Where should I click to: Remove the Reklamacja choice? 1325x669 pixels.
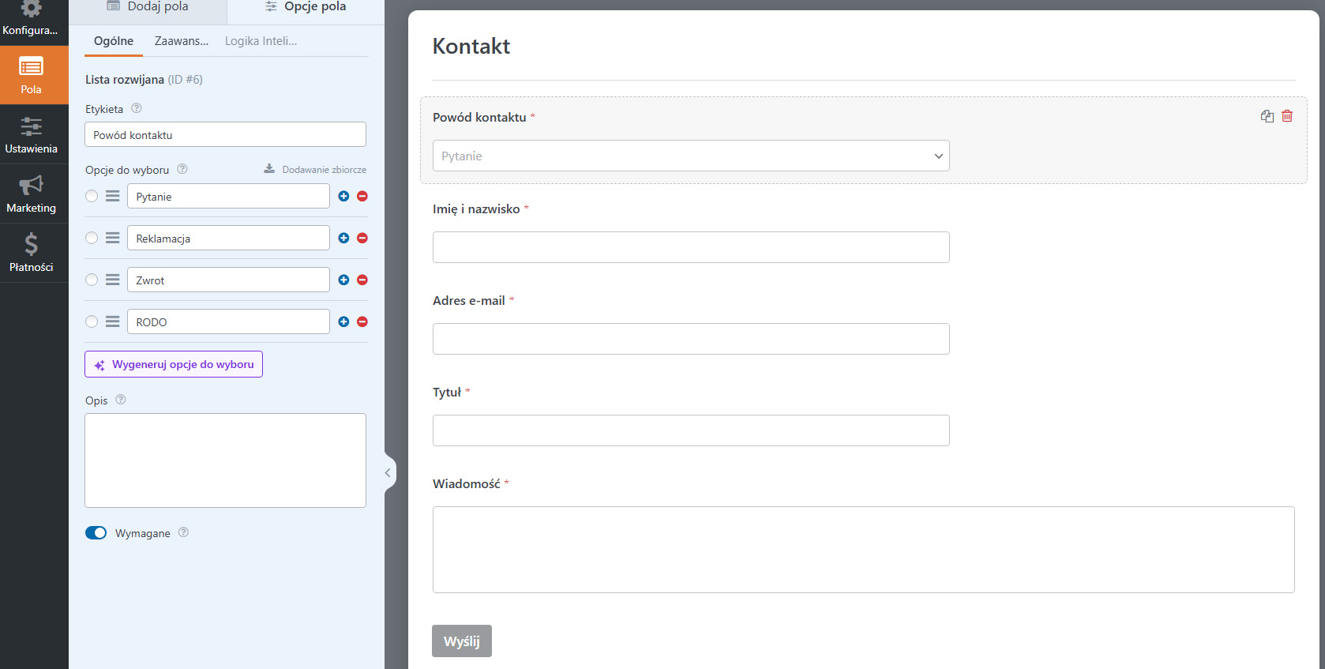tap(362, 238)
